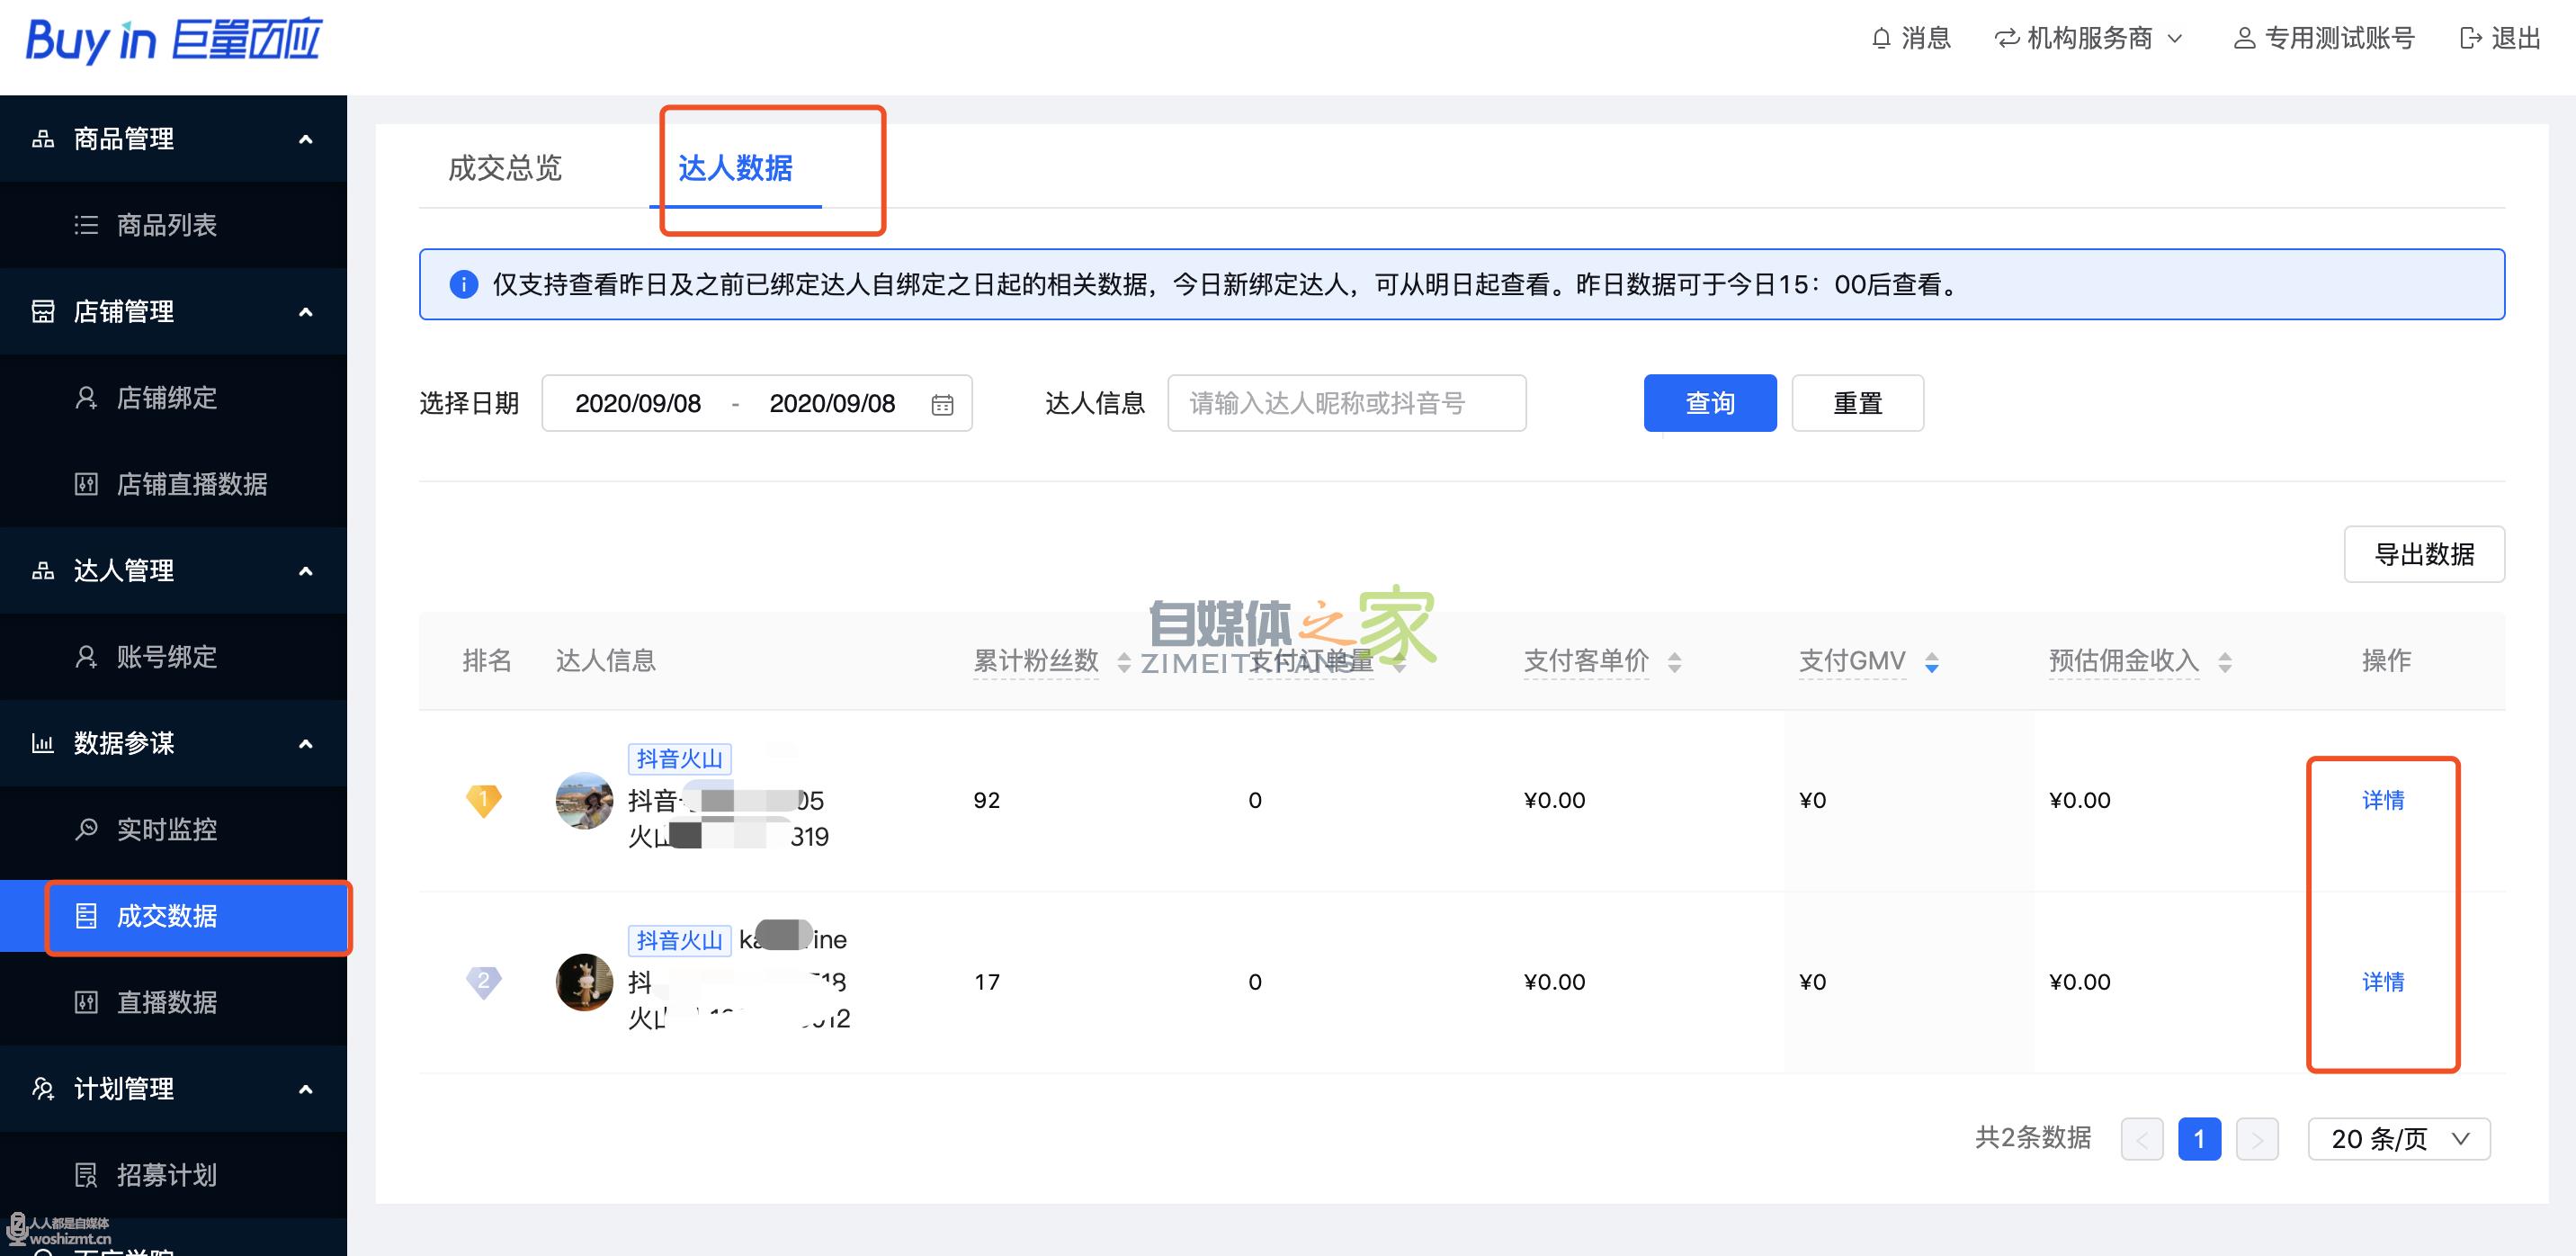Viewport: 2576px width, 1256px height.
Task: Sort table by 支付GMV column
Action: tap(1931, 662)
